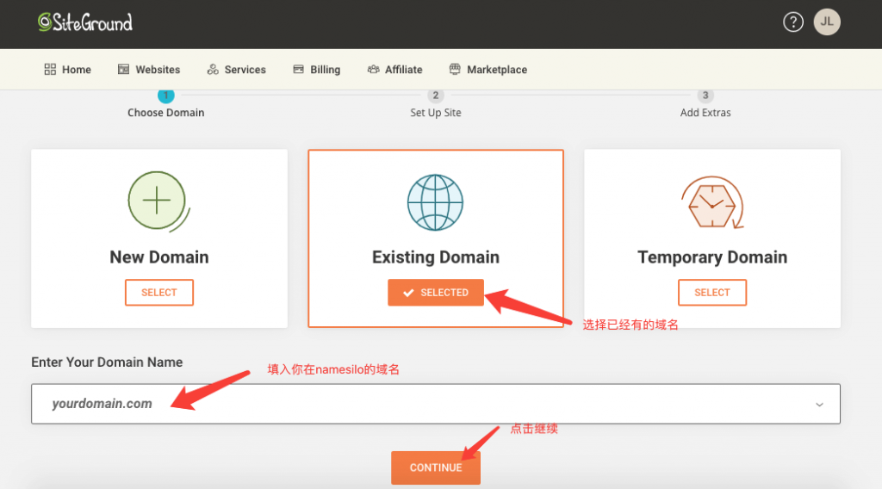Click the Temporary Domain heading
Screen dimensions: 882x489
coord(712,257)
